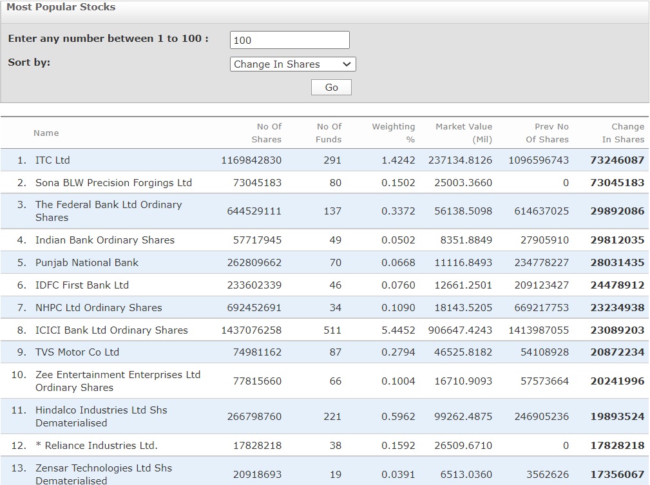The image size is (650, 485).
Task: Open Sona BLW Precision Forgings Ltd
Action: click(113, 182)
